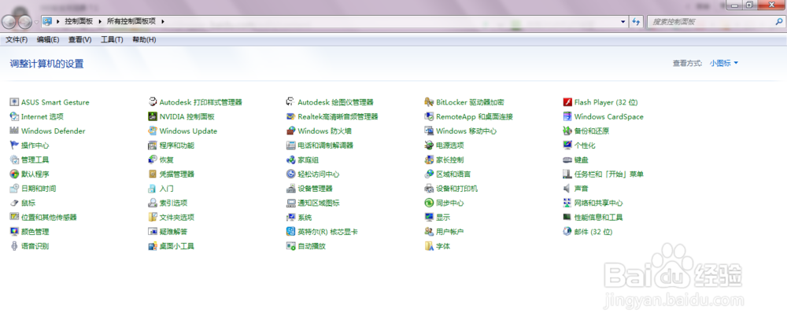Click the back navigation arrow button

[9, 22]
